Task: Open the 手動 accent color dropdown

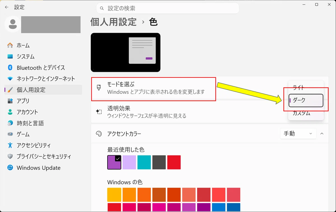Action: (298, 134)
